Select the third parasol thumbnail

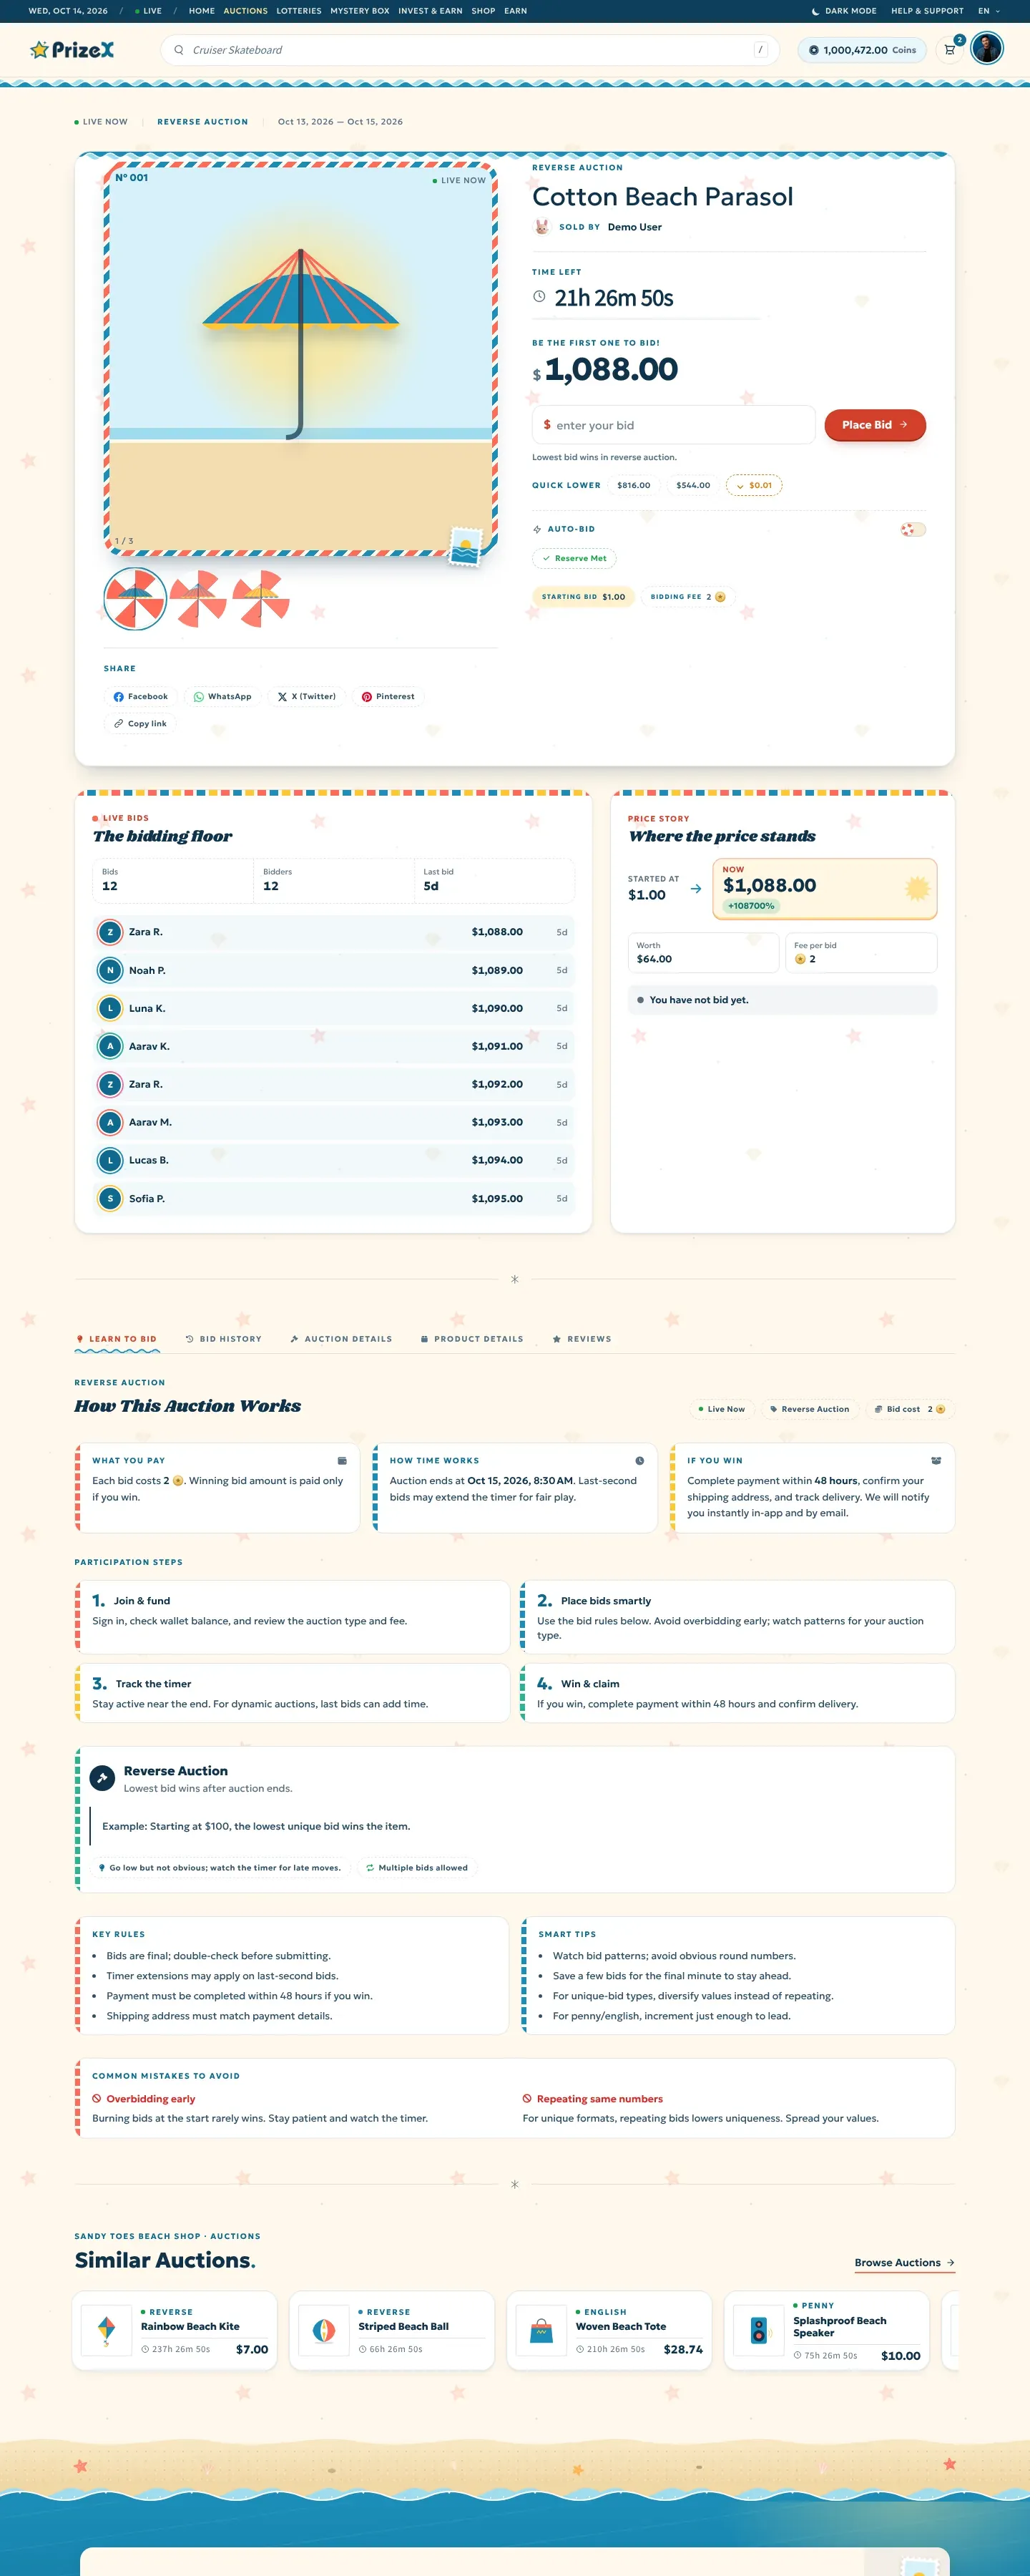coord(261,599)
